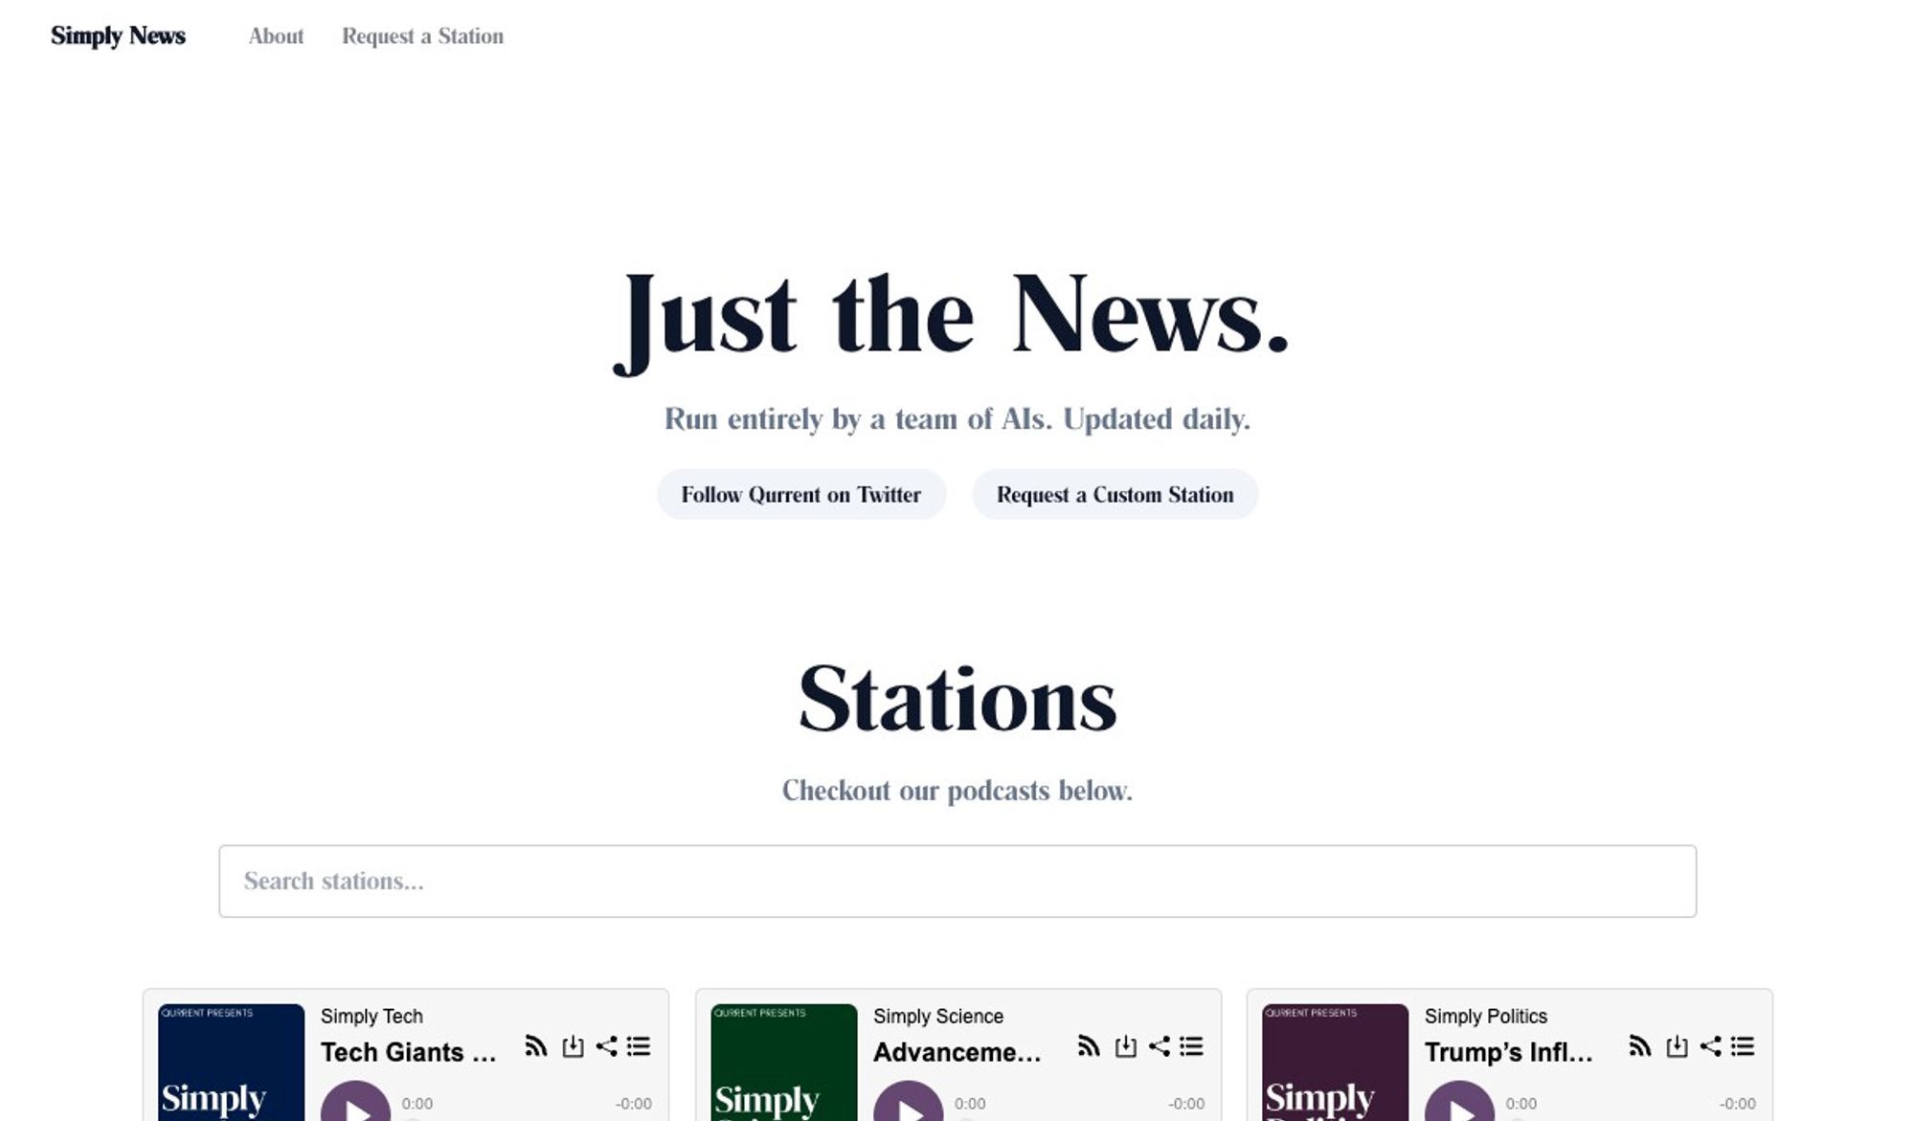Image resolution: width=1915 pixels, height=1121 pixels.
Task: Click the 'Simply Science' station name
Action: tap(938, 1016)
